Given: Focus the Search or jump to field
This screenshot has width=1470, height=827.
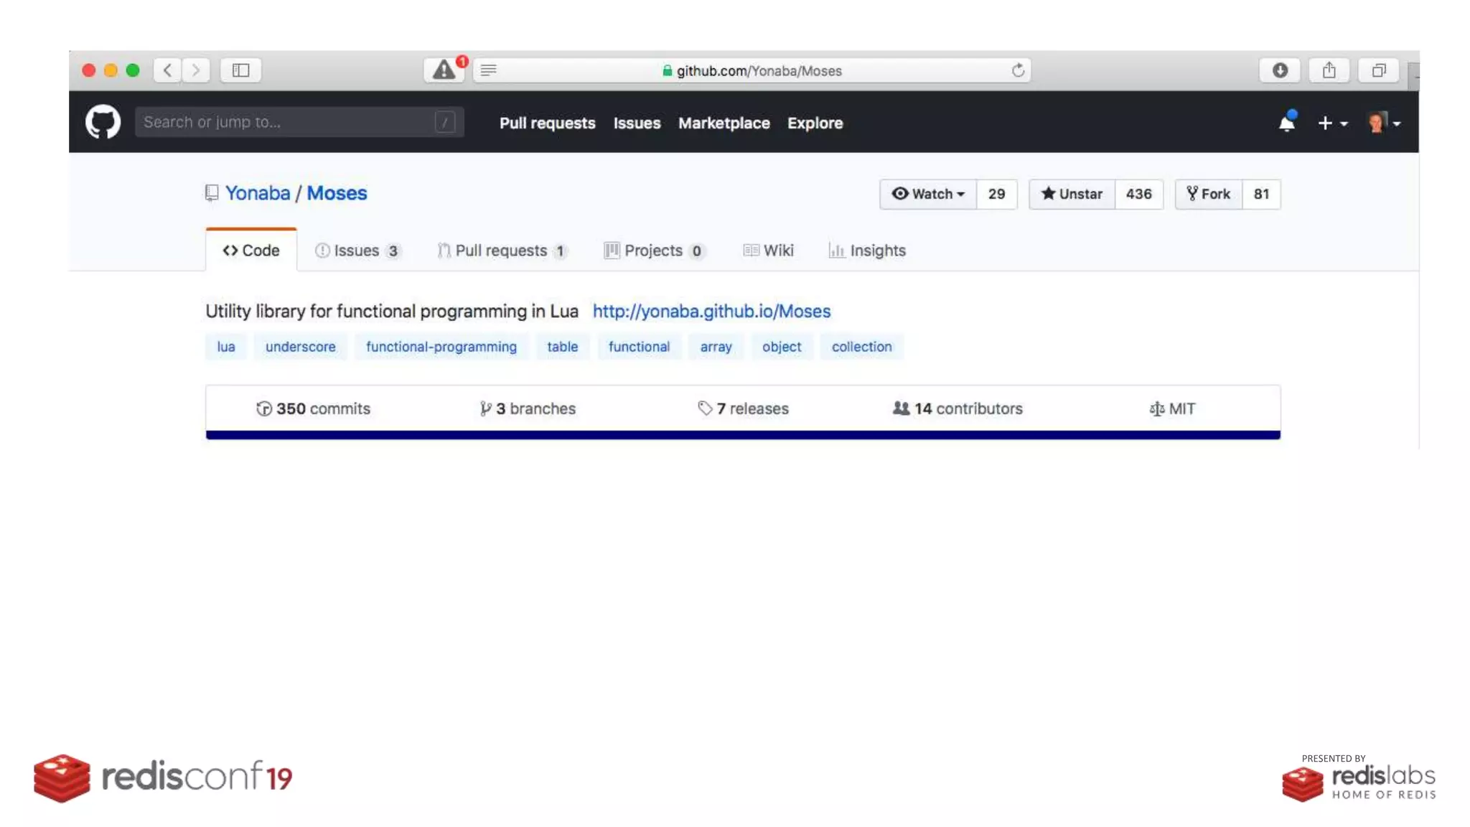Looking at the screenshot, I should coord(287,122).
